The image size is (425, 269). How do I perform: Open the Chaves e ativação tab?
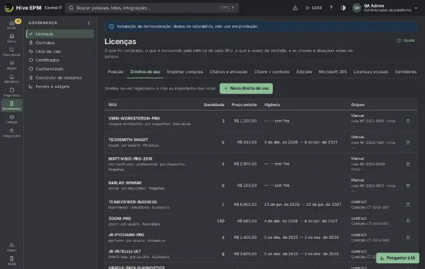coord(228,72)
